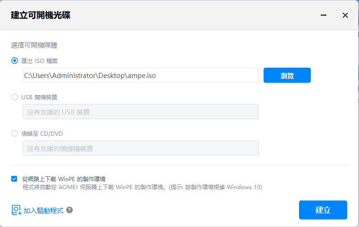Click the 選擇可開機媒體 heading

click(x=37, y=45)
